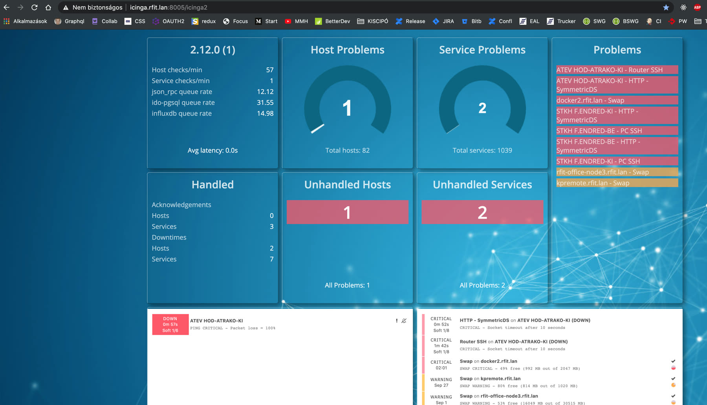This screenshot has height=405, width=707.
Task: Open HTTP - SymmetricDS service on ATEV HOD-ATRAKO-KI
Action: (484, 320)
